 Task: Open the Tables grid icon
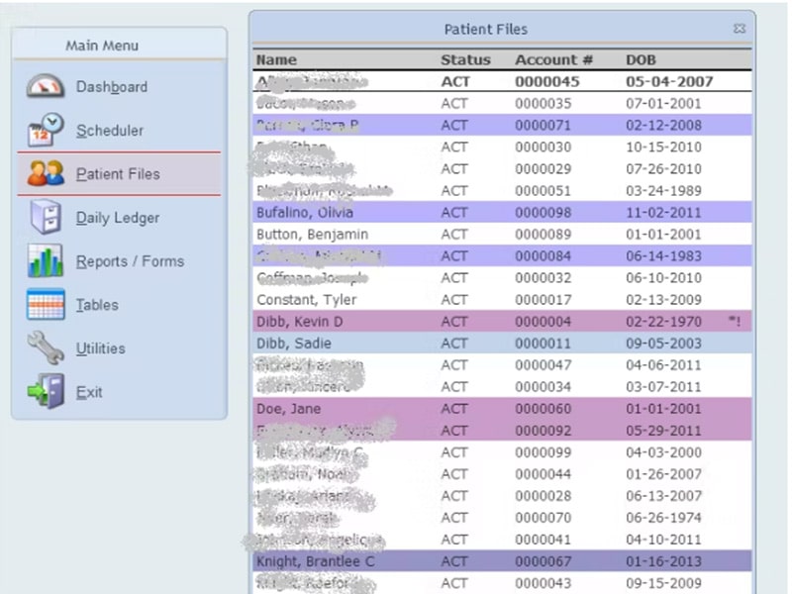point(46,305)
